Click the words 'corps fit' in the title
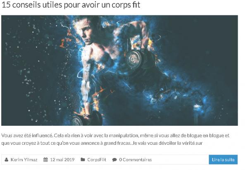The width and height of the screenshot is (248, 170). (126, 5)
